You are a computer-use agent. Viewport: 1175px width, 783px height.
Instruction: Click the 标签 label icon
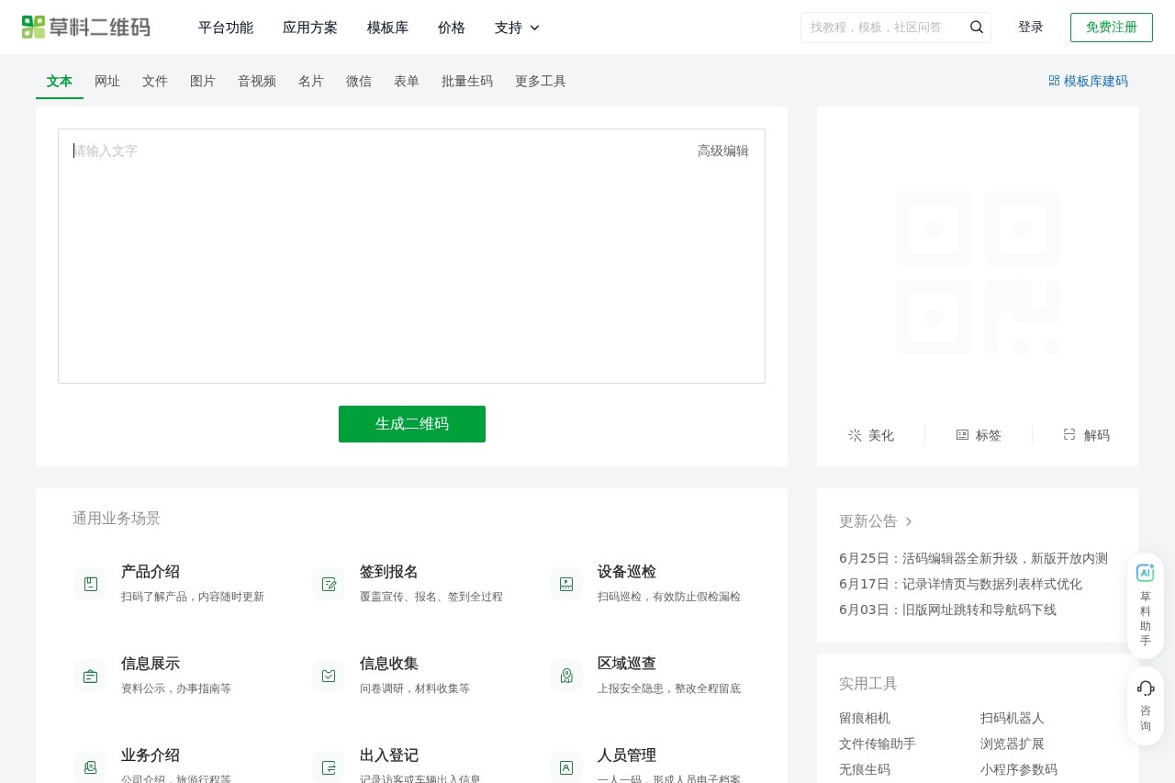(x=962, y=435)
